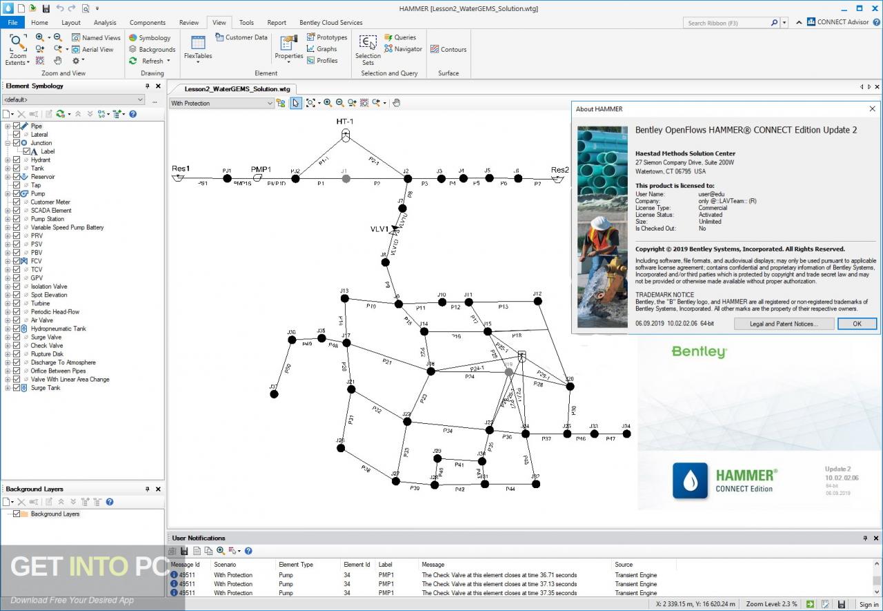Switch to the Home ribbon tab
Image resolution: width=883 pixels, height=611 pixels.
point(39,22)
